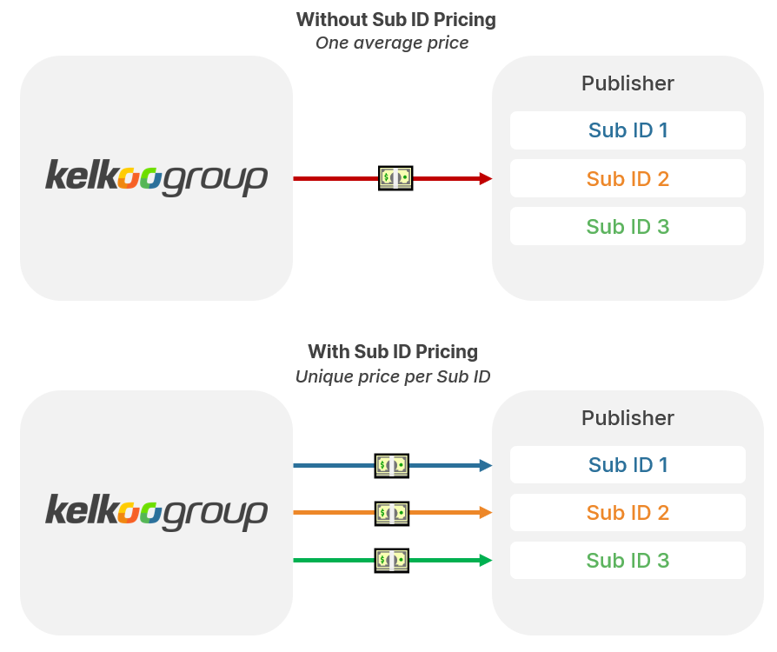Select Sub ID 2 in the bottom Publisher panel
This screenshot has height=652, width=777.
[x=628, y=513]
